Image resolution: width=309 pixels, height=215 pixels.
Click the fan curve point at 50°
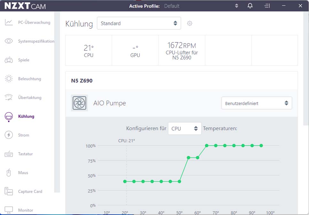(x=179, y=182)
